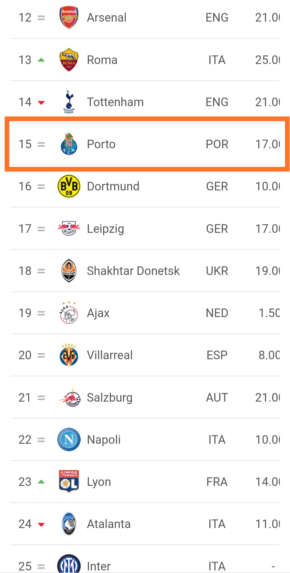The width and height of the screenshot is (290, 573).
Task: Select the Shakhtar Donetsk crest
Action: point(69,271)
